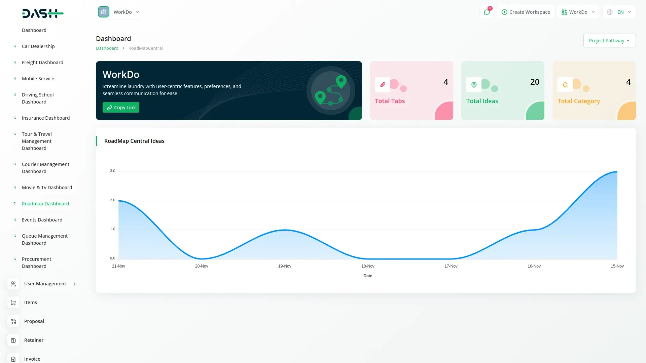Click the Items cart icon
646x363 pixels.
(x=13, y=302)
